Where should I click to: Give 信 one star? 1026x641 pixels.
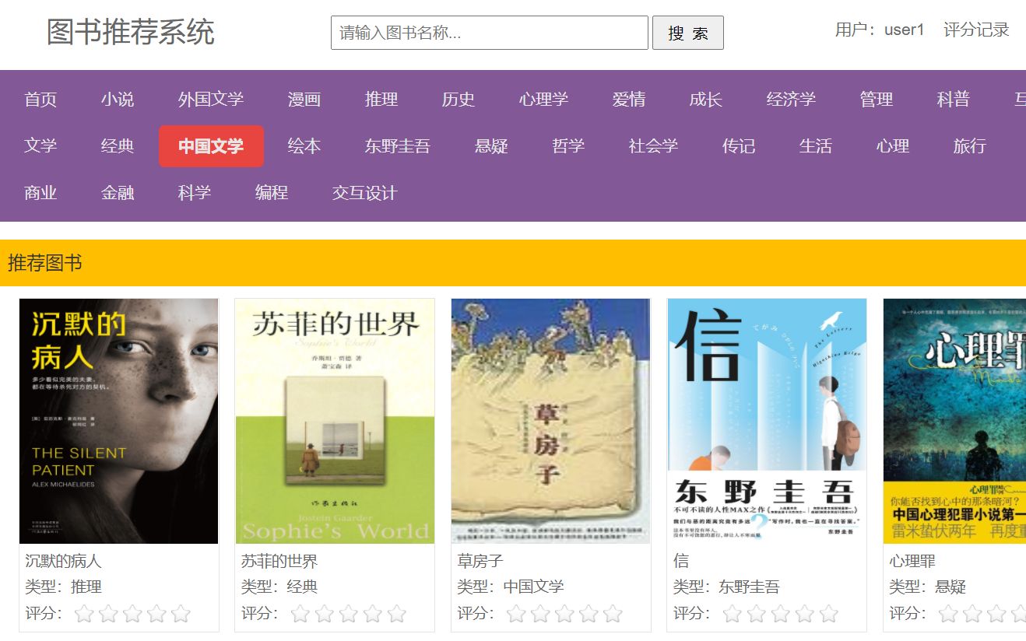(x=733, y=614)
